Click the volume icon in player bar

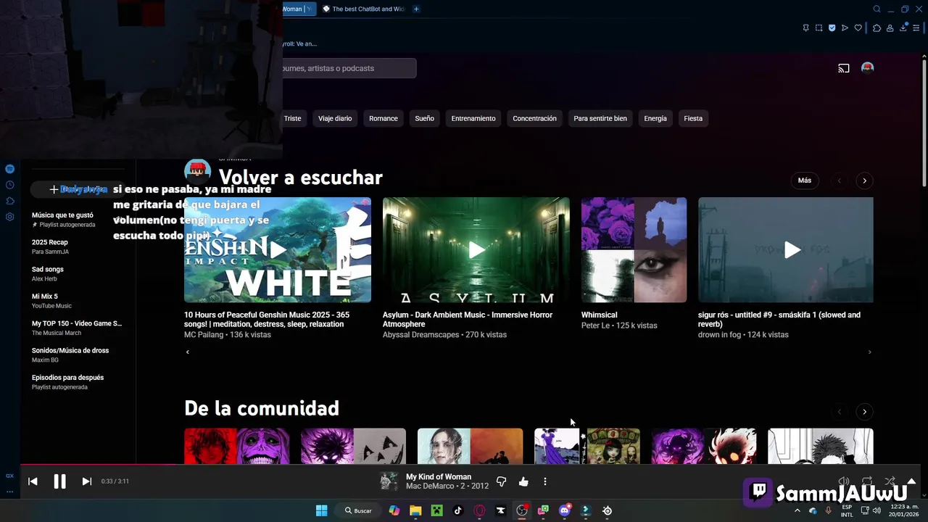pyautogui.click(x=844, y=481)
